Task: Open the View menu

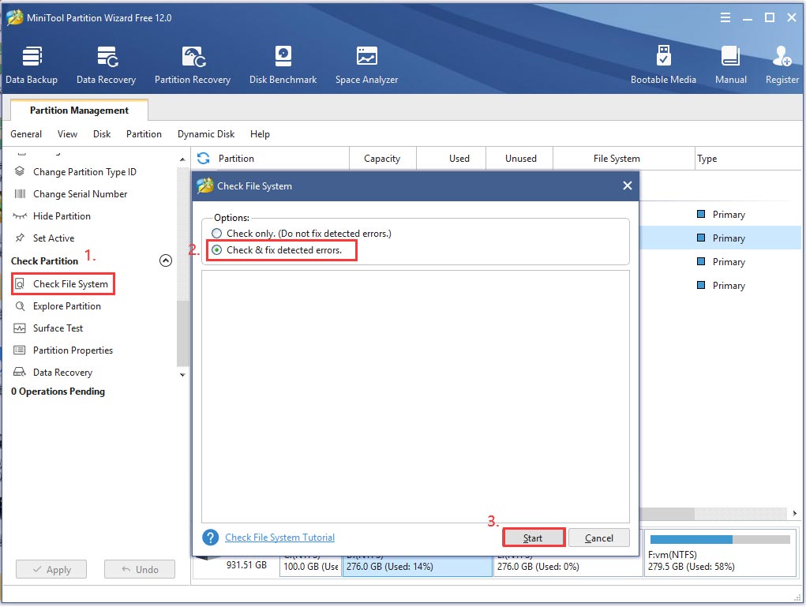Action: click(x=67, y=134)
